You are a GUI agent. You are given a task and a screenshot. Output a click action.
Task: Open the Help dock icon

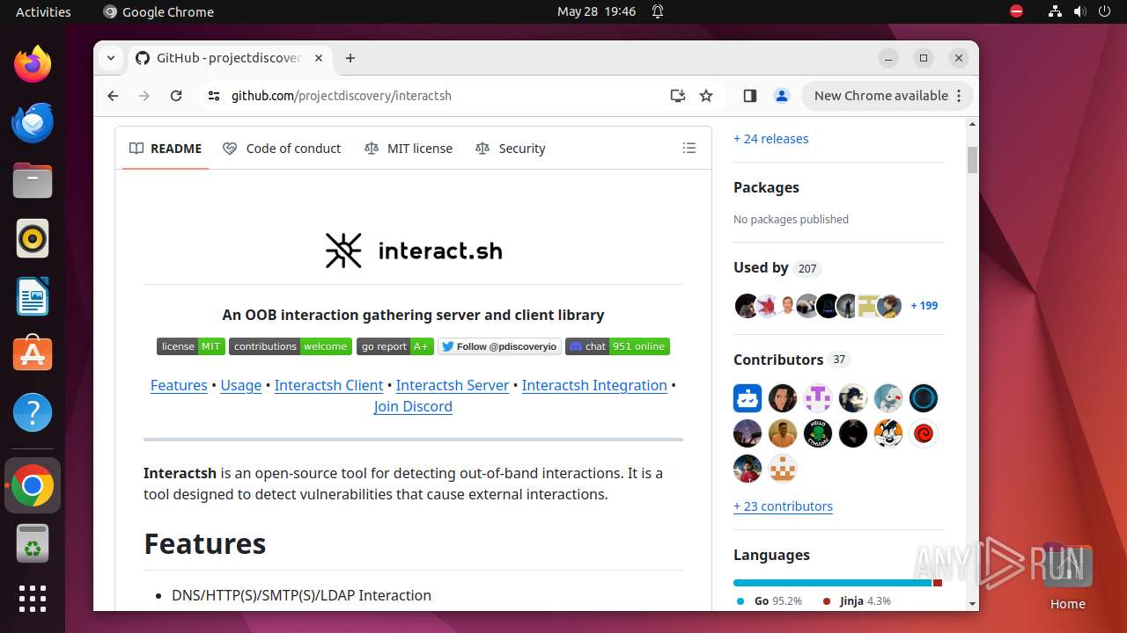pyautogui.click(x=33, y=412)
